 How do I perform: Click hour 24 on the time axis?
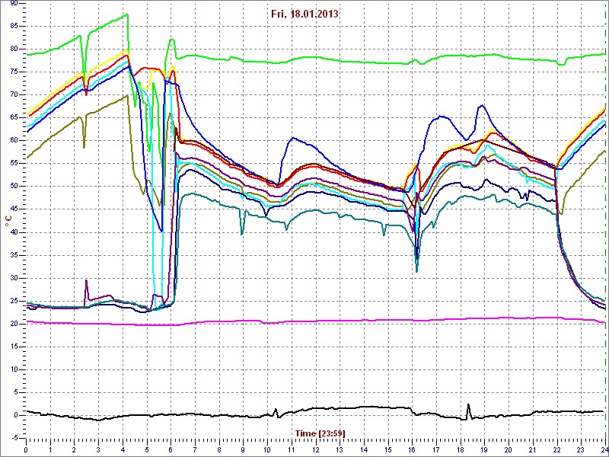point(604,449)
